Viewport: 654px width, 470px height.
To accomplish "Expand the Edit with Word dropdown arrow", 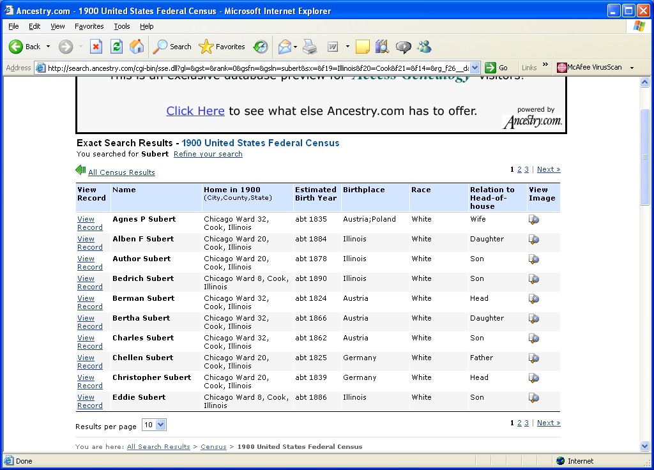I will click(x=347, y=47).
